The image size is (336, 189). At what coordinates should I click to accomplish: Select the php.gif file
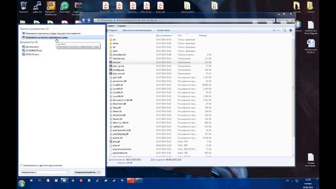(x=117, y=142)
